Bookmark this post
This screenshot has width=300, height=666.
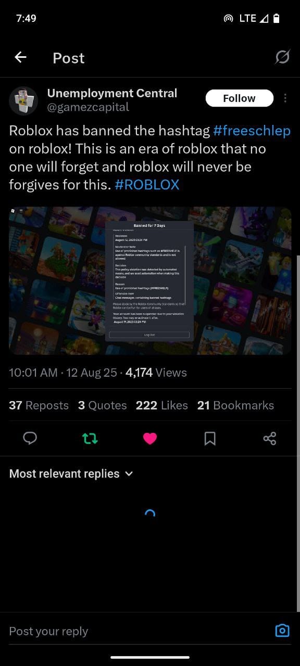pyautogui.click(x=210, y=439)
